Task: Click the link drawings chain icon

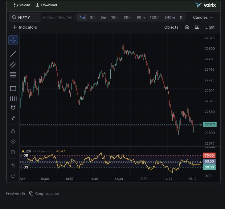Action: pyautogui.click(x=13, y=118)
